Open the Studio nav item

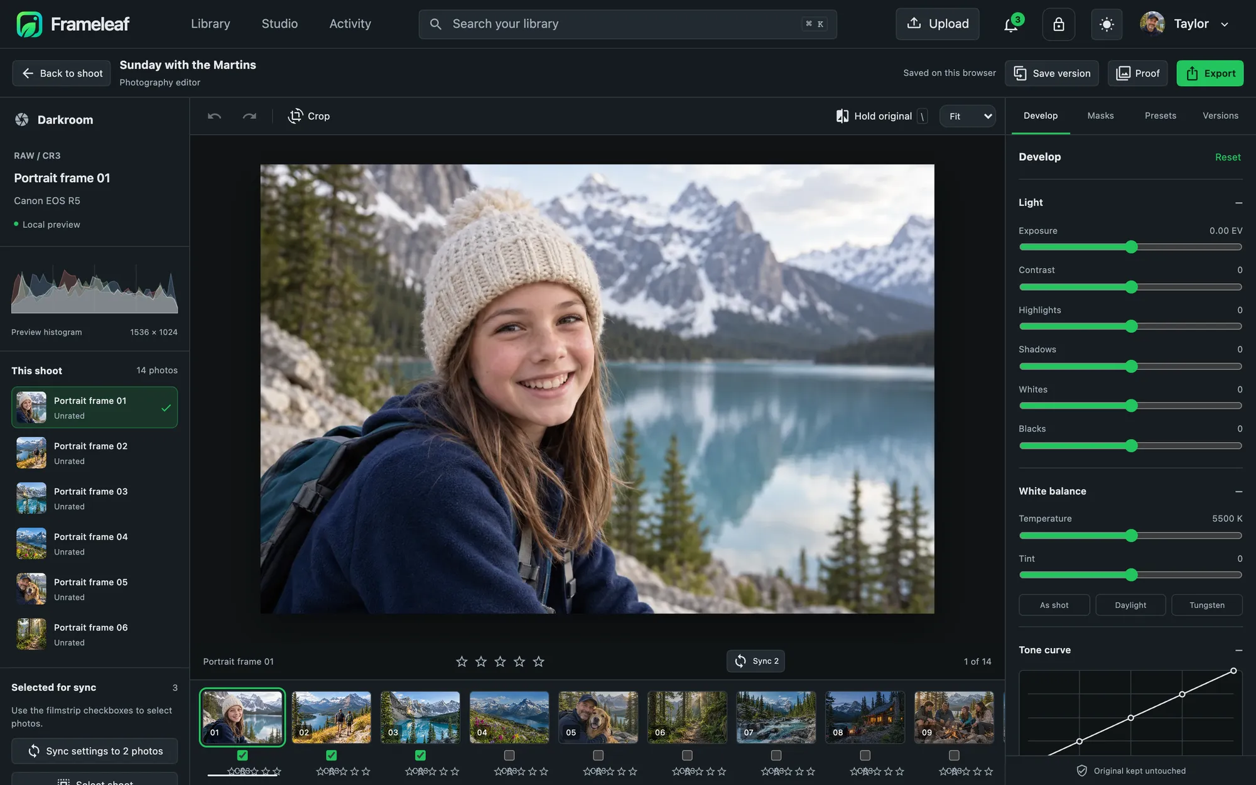(279, 24)
